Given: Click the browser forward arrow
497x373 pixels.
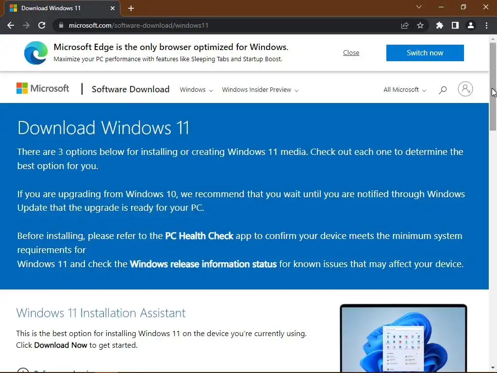Looking at the screenshot, I should click(26, 25).
